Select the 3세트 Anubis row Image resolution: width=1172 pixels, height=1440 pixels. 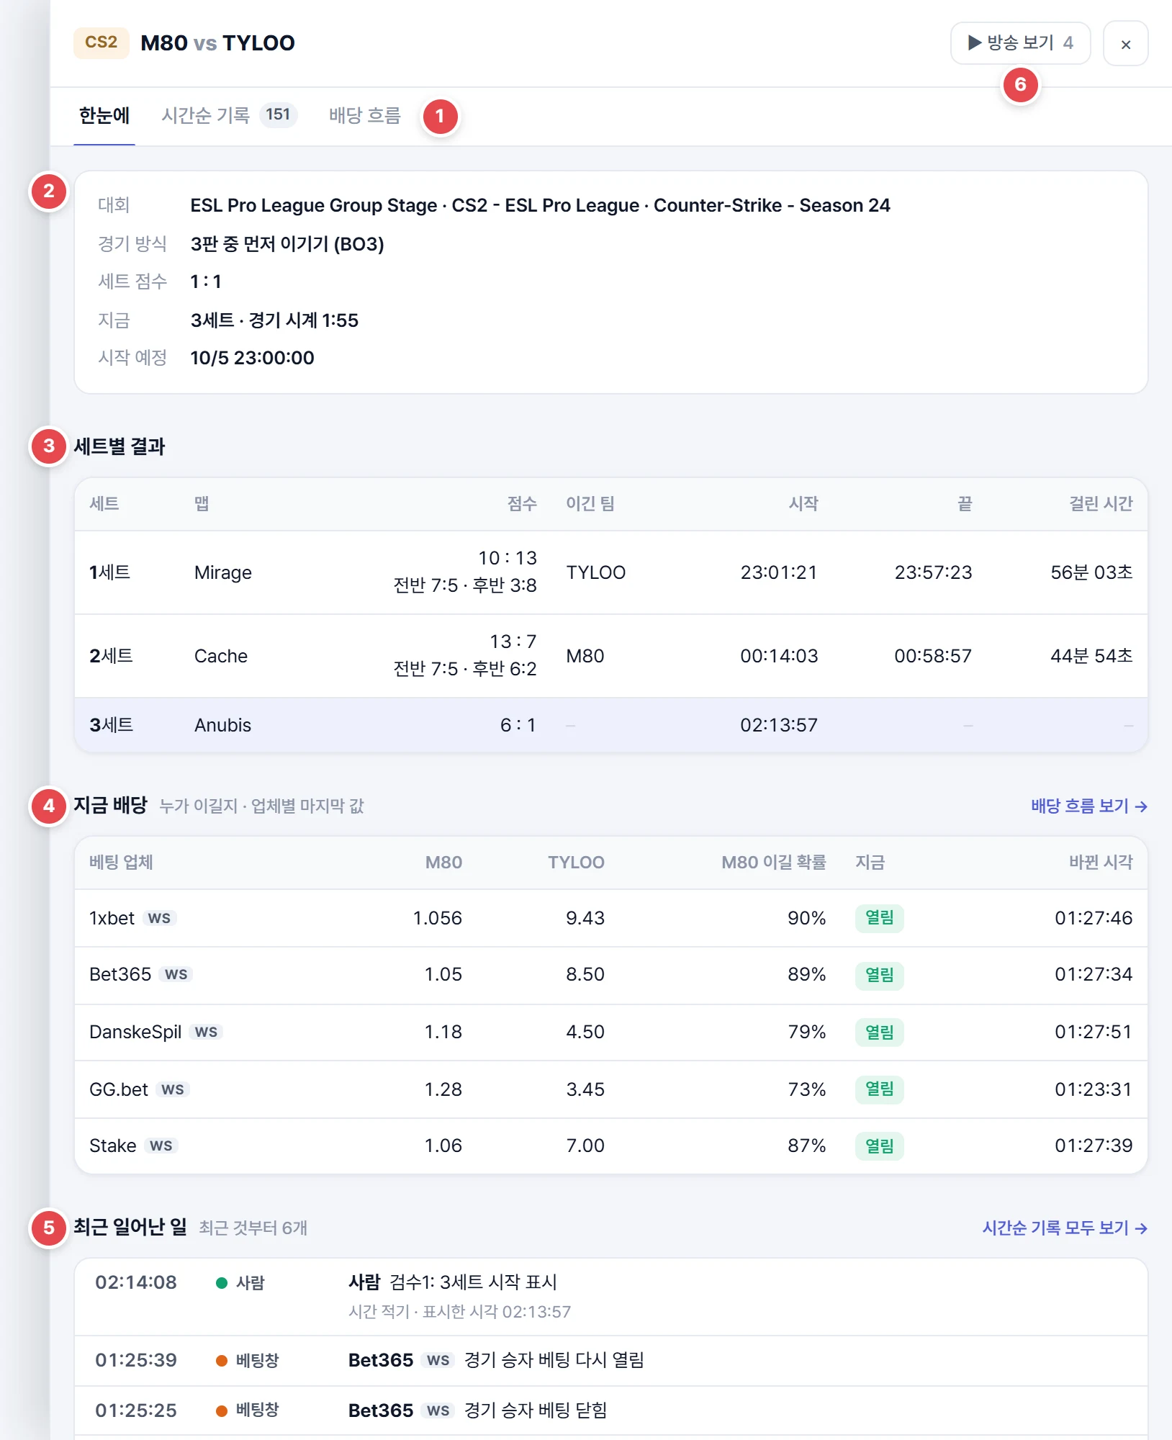pyautogui.click(x=610, y=725)
